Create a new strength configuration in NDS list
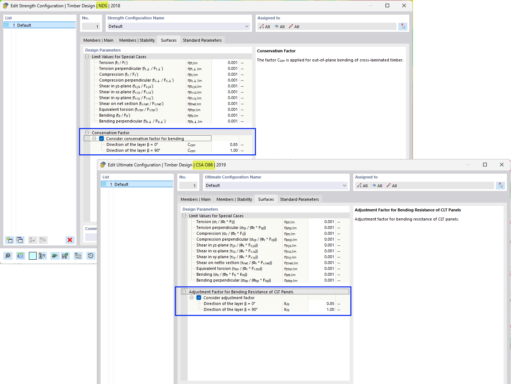The height and width of the screenshot is (384, 512). 9,240
